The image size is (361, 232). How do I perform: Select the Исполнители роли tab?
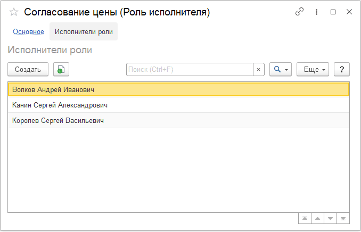[x=84, y=31]
